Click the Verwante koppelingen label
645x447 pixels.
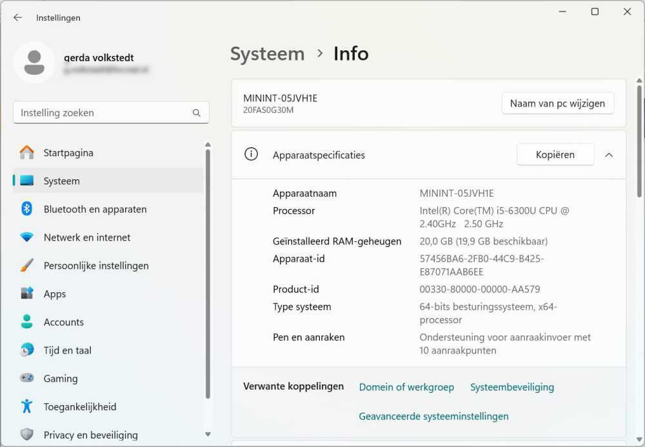click(x=293, y=386)
